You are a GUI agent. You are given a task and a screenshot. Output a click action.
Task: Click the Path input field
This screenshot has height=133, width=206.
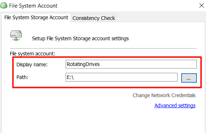coord(121,77)
